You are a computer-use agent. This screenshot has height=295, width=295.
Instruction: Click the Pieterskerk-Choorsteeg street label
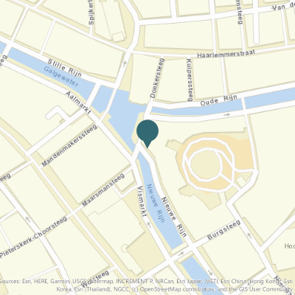click(x=34, y=237)
